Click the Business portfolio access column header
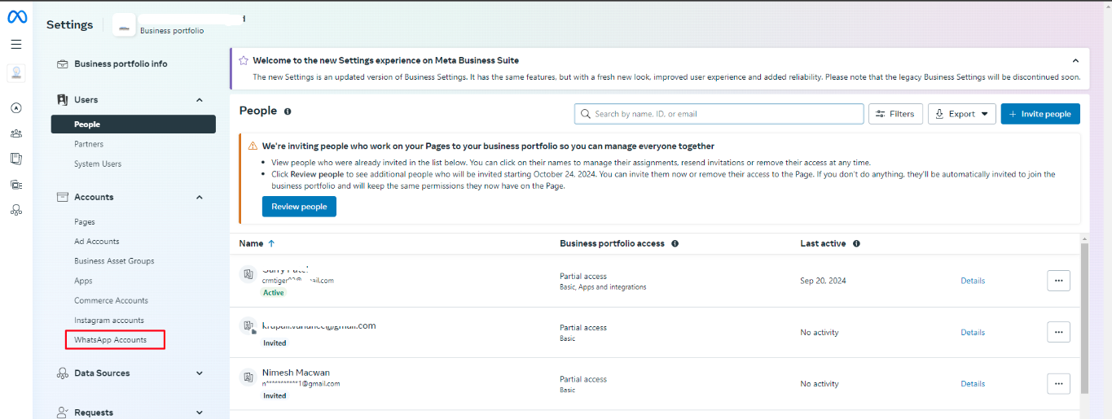Screen dimensions: 1112x419 (x=612, y=243)
